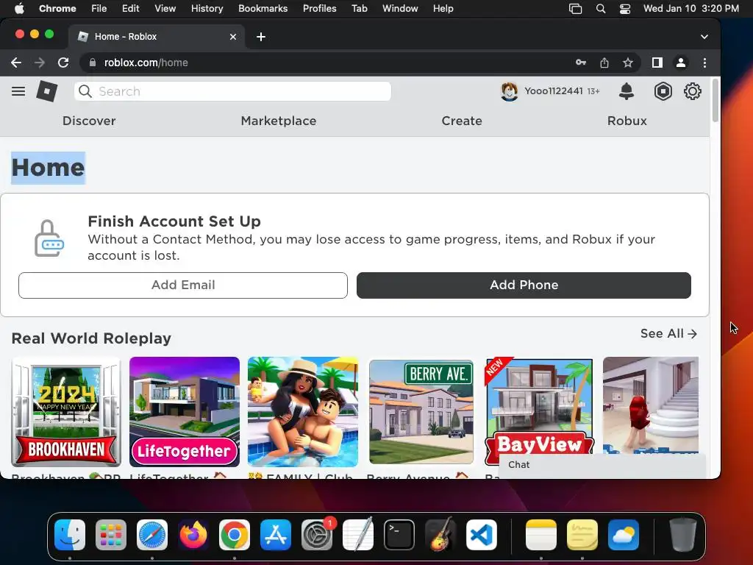The height and width of the screenshot is (565, 753).
Task: Open Visual Studio Code from the Dock
Action: coord(482,535)
